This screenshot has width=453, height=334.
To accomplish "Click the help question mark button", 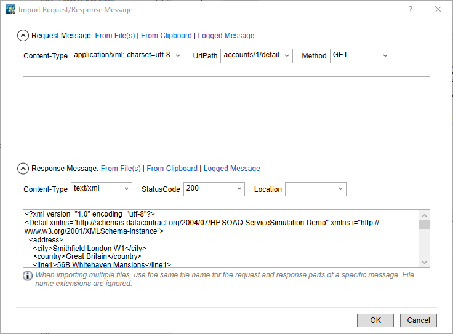I will tap(411, 10).
